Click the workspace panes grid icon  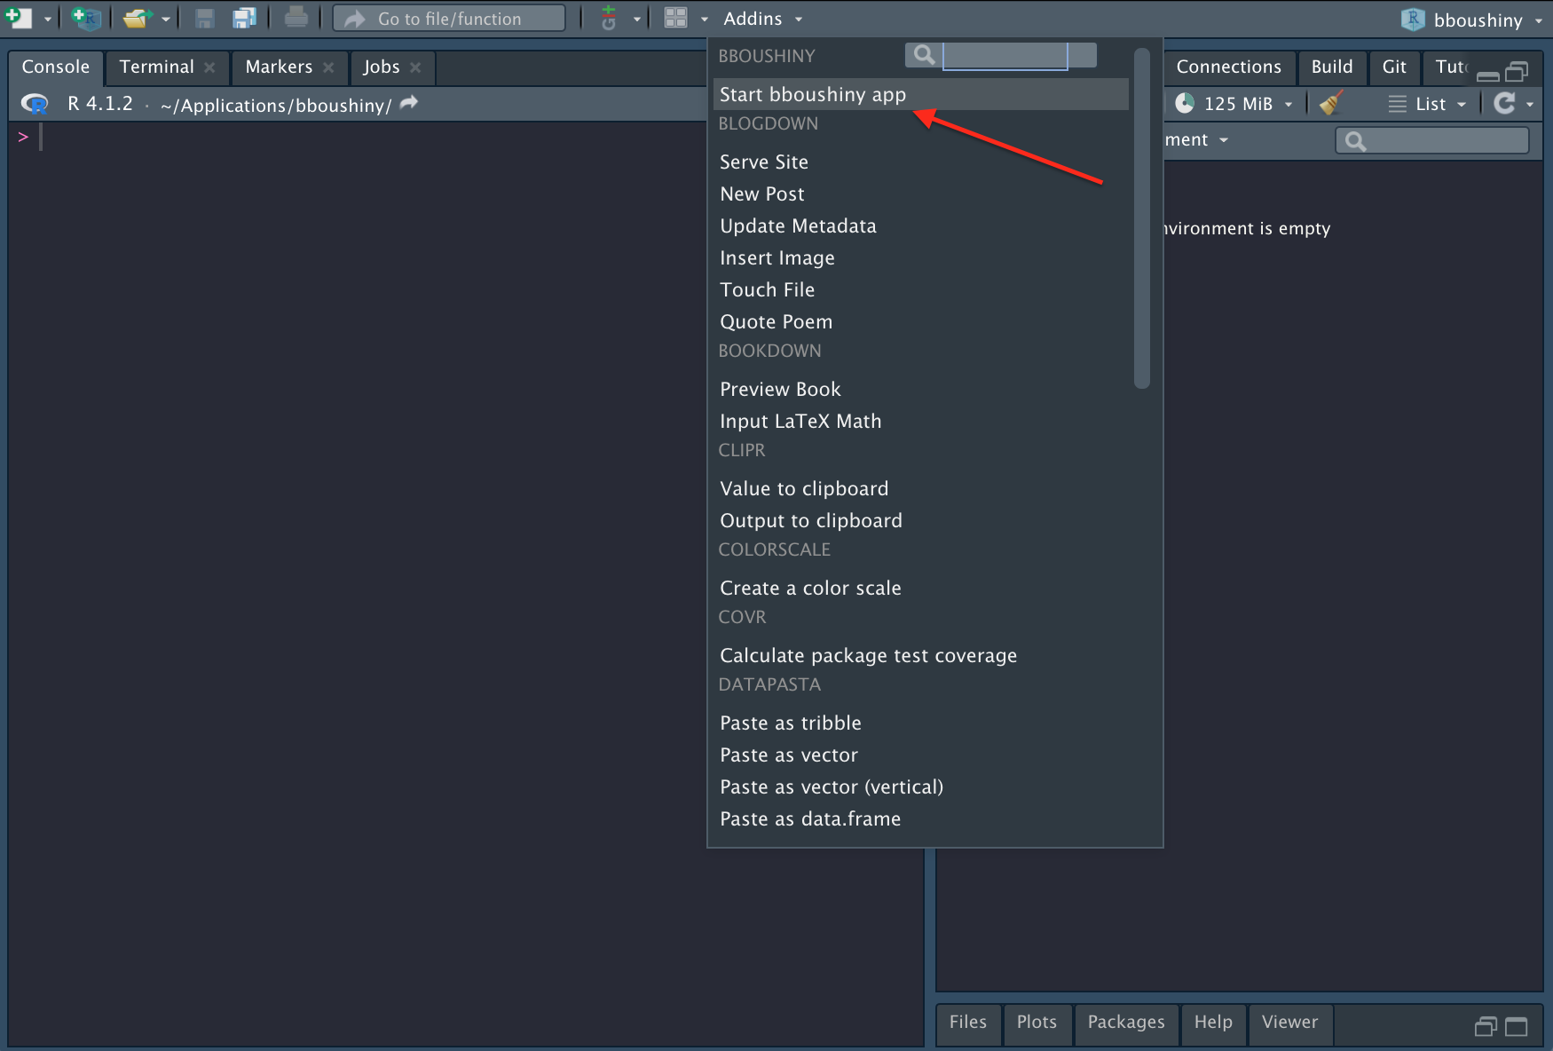(x=676, y=18)
